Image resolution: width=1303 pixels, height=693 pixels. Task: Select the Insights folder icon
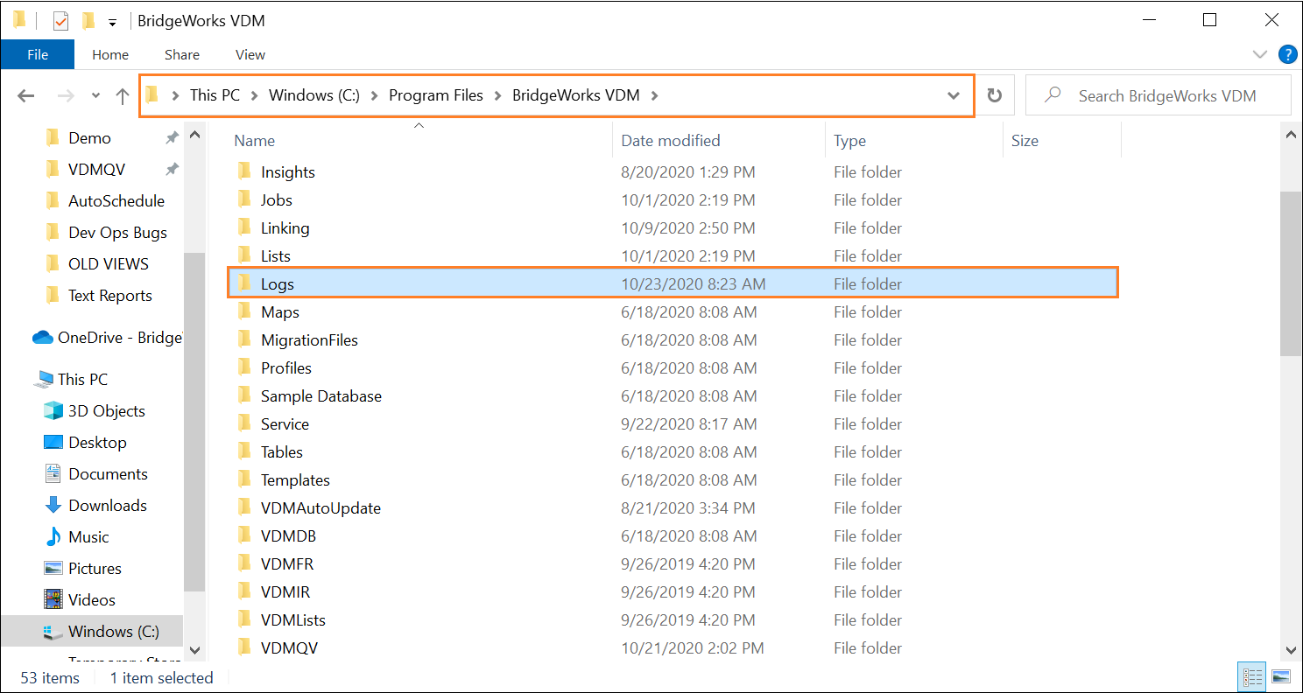pos(245,171)
